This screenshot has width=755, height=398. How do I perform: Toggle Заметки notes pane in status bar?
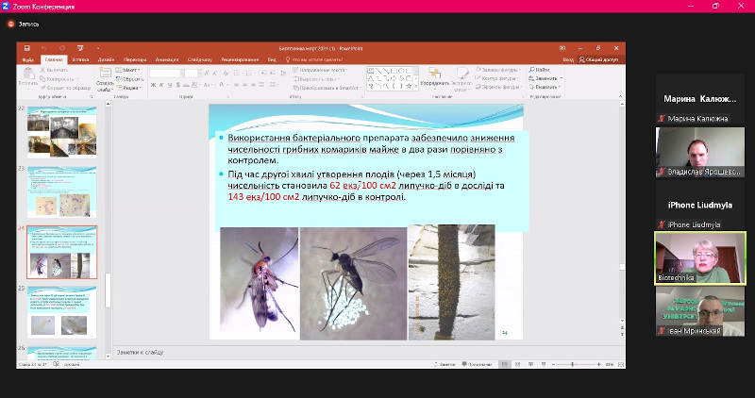[445, 364]
